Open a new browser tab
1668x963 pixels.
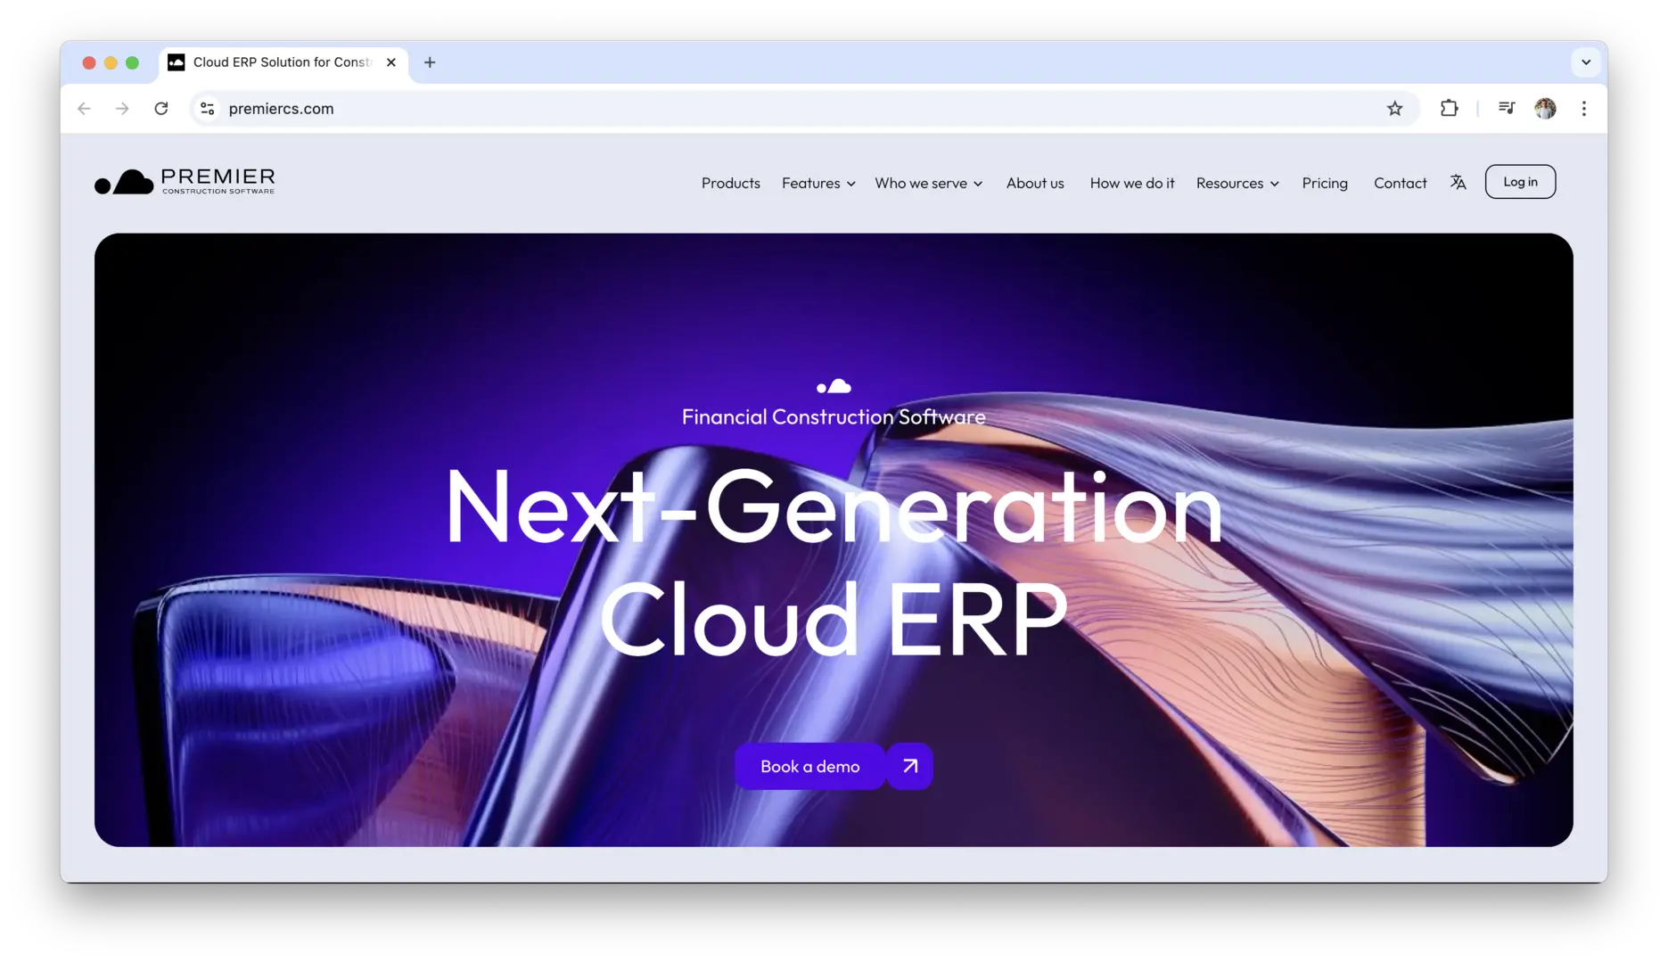click(430, 62)
